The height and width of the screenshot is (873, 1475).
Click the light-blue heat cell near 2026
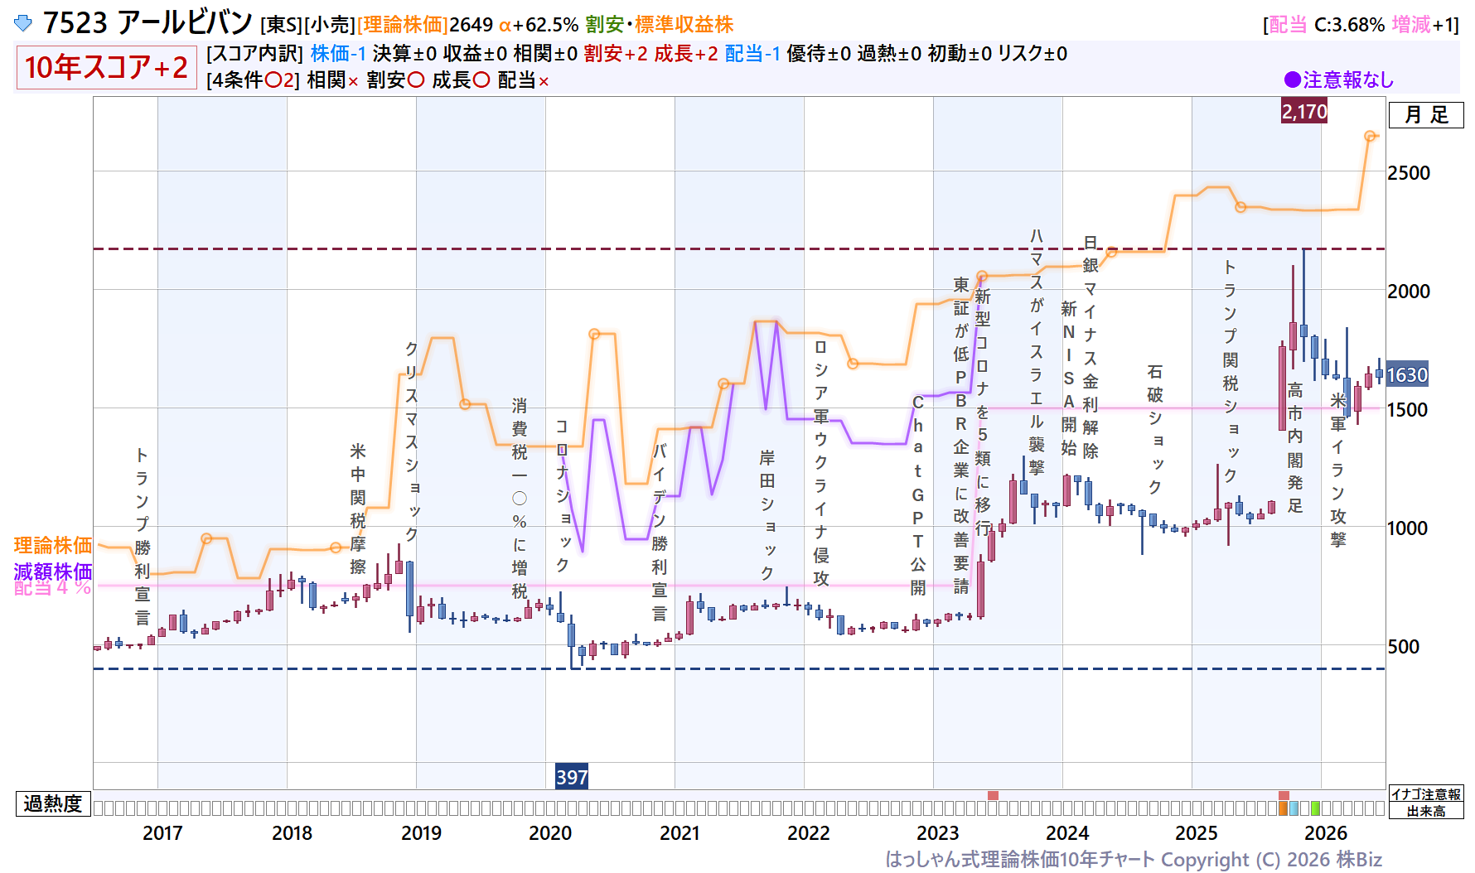click(1294, 808)
